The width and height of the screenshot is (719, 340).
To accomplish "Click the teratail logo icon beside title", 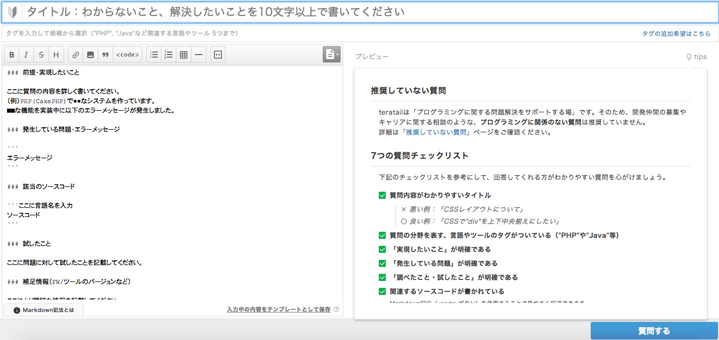I will pyautogui.click(x=14, y=12).
